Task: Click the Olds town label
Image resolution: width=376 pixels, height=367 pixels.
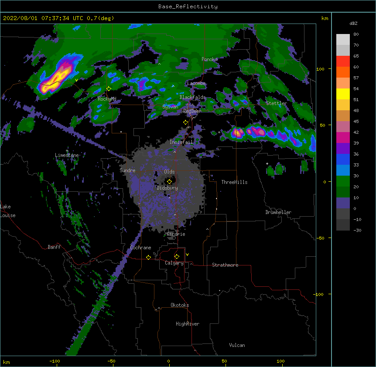Action: point(169,172)
